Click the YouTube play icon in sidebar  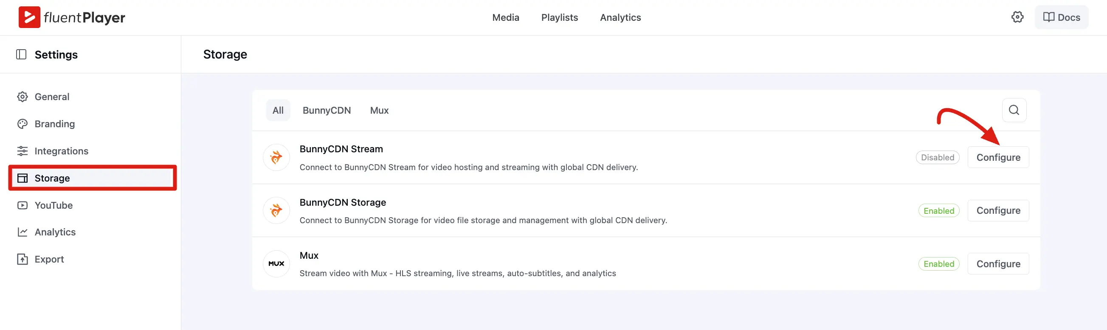click(23, 205)
